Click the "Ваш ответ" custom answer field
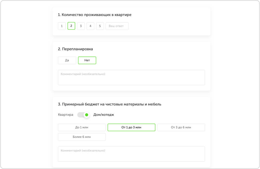Image resolution: width=260 pixels, height=169 pixels. tap(117, 26)
